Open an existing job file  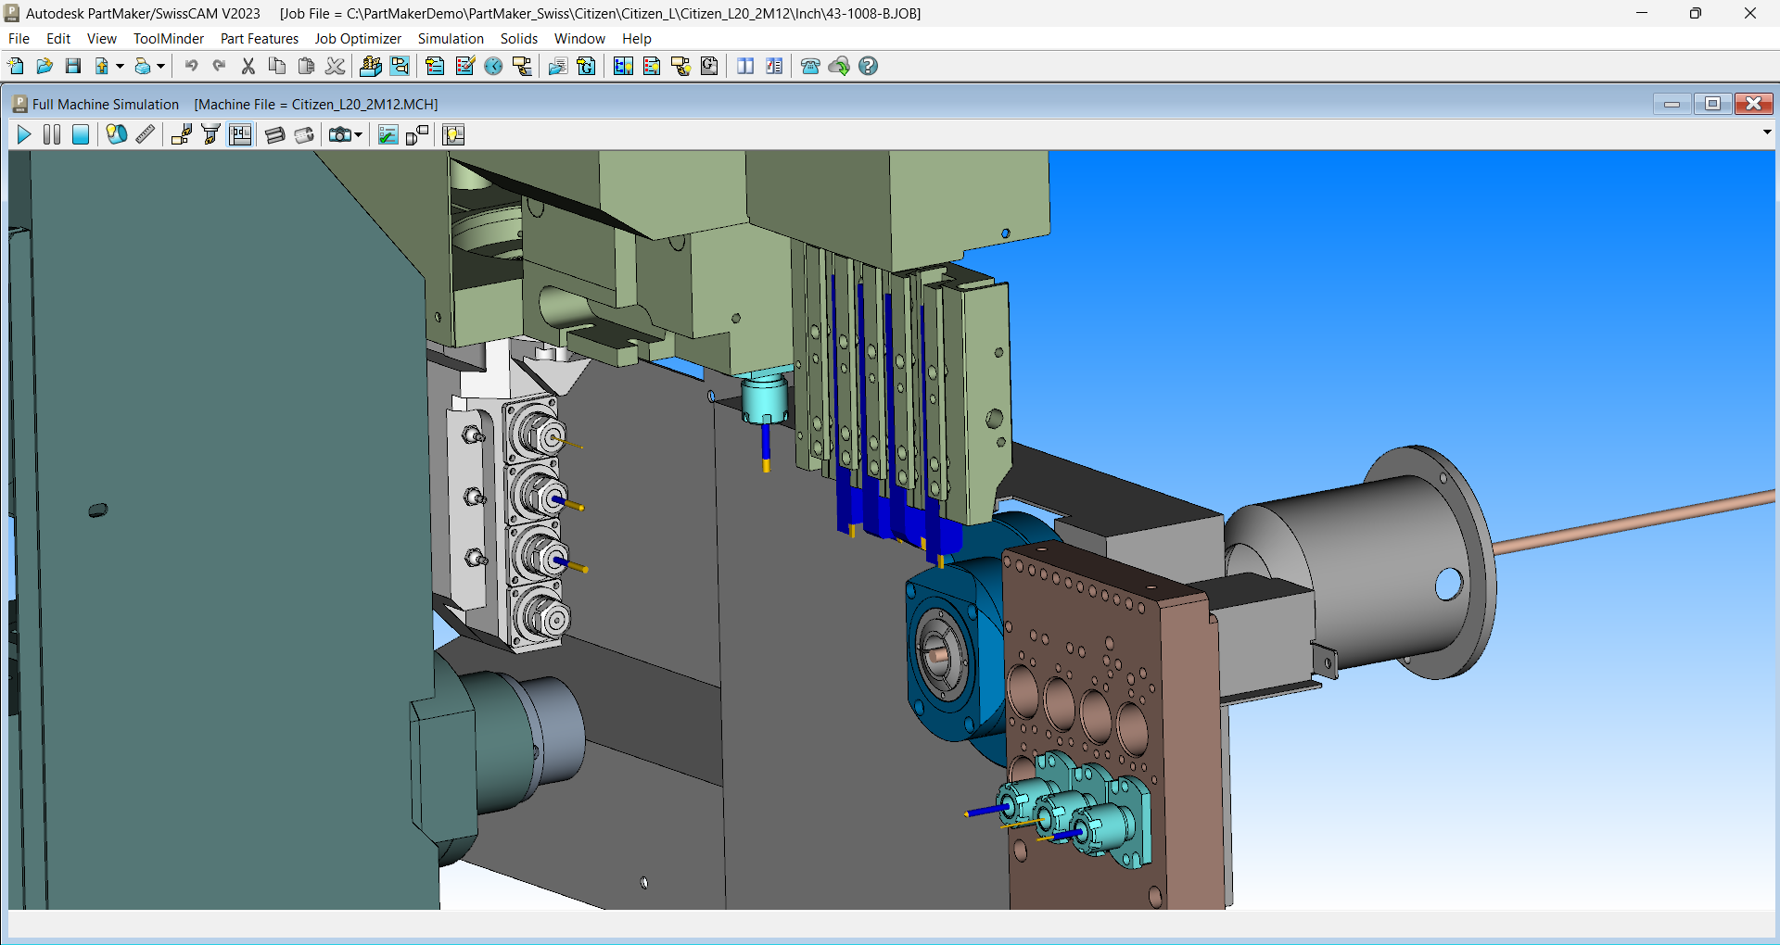click(44, 66)
